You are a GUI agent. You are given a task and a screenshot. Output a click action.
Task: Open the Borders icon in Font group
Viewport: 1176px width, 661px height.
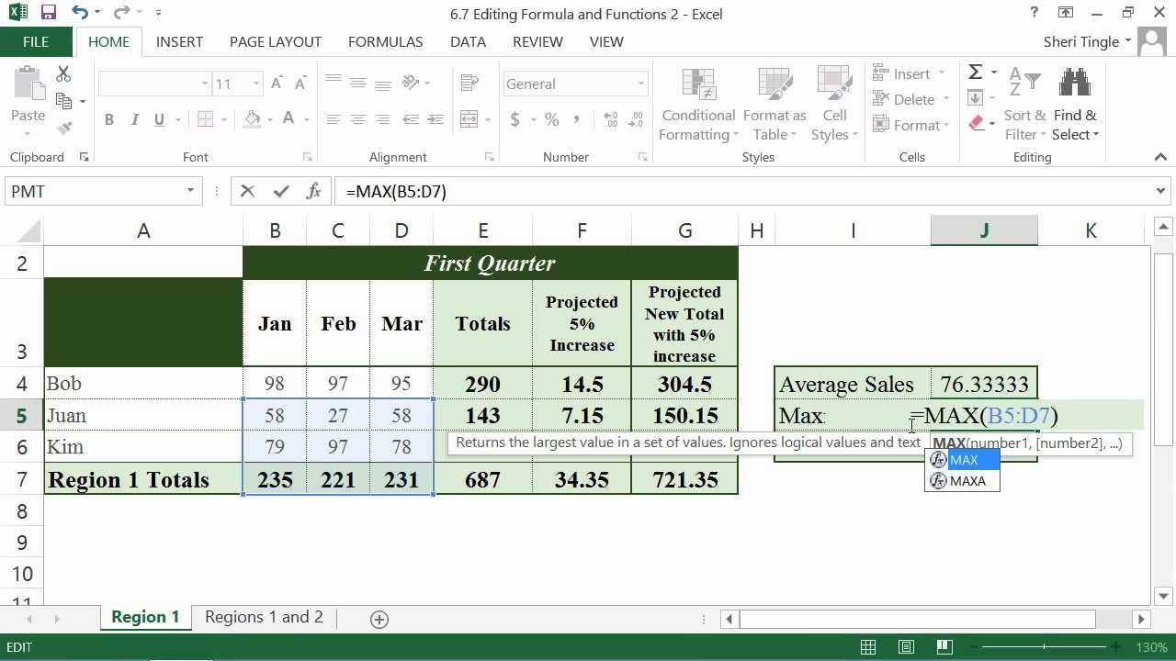[x=205, y=119]
